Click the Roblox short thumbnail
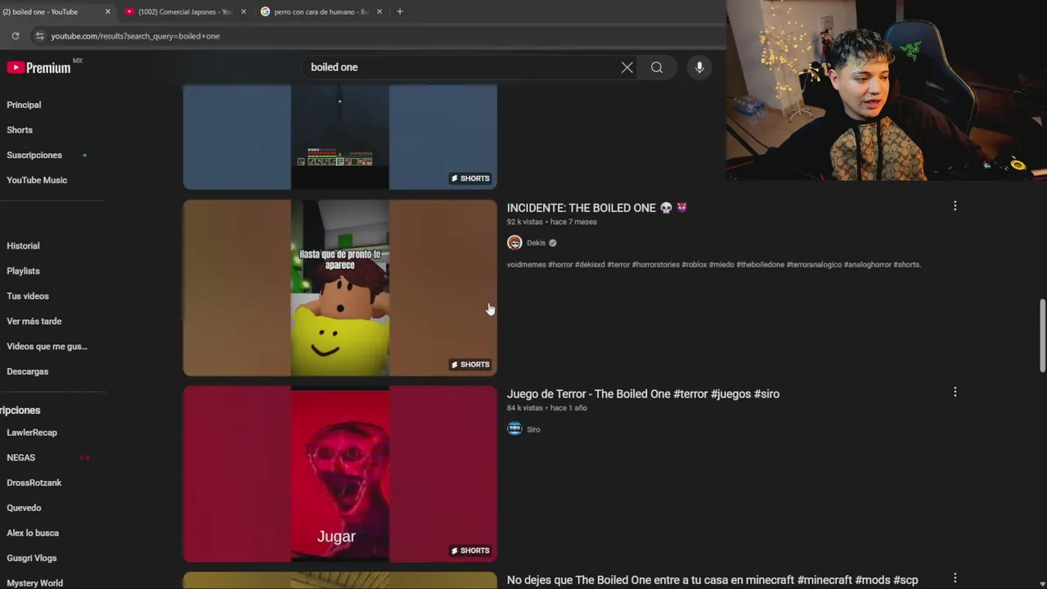 pyautogui.click(x=339, y=288)
